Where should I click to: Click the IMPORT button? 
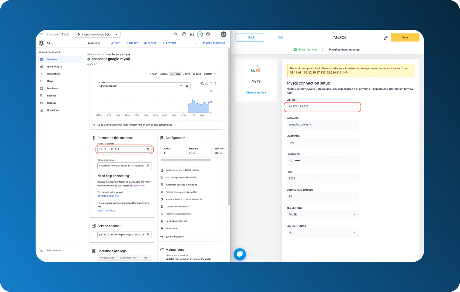click(132, 43)
